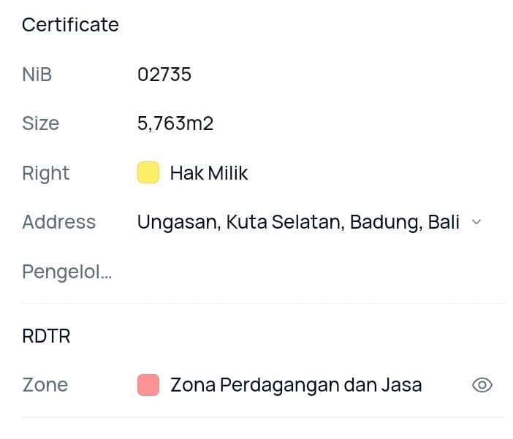
Task: Click the Hak Milik right label
Action: pos(209,173)
